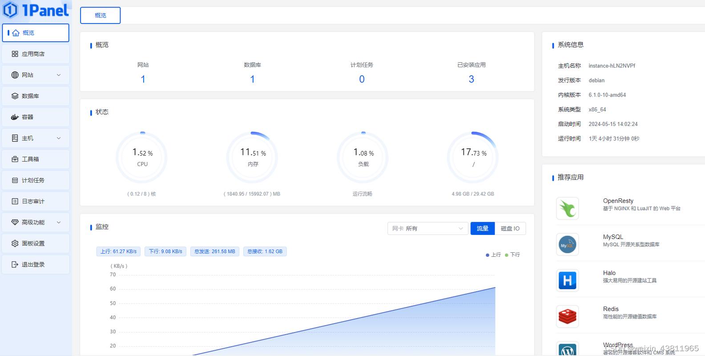Click the 网站 count number 1
Screen dimensions: 705x356
tap(143, 79)
